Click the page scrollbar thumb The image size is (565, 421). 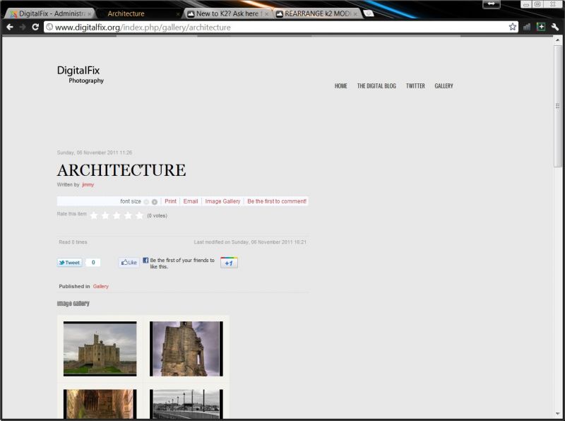pyautogui.click(x=558, y=106)
